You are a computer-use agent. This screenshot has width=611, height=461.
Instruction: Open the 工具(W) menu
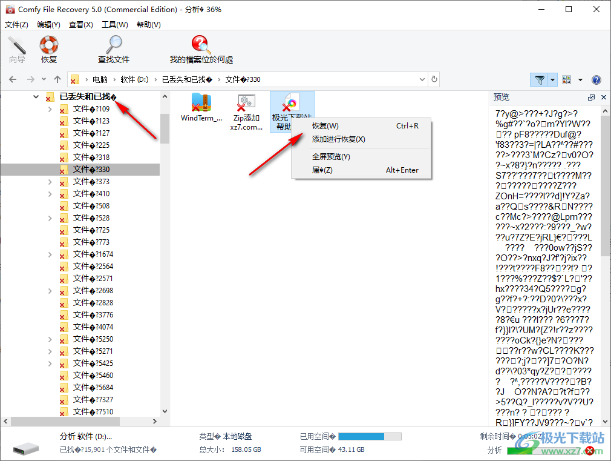coord(114,25)
